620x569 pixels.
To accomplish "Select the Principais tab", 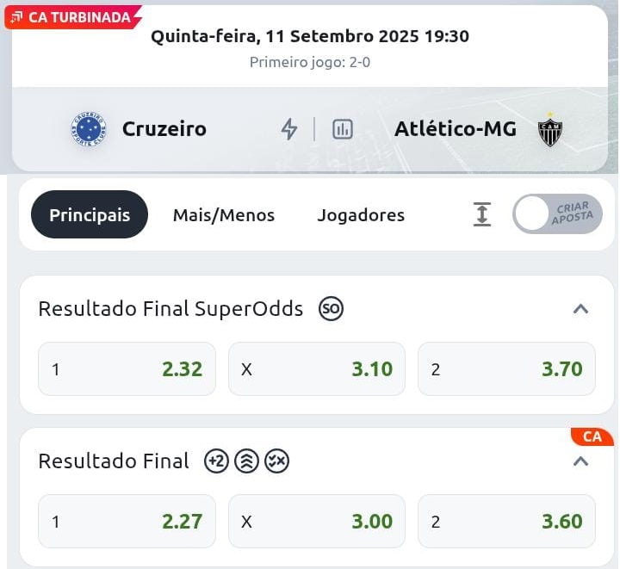I will coord(90,215).
